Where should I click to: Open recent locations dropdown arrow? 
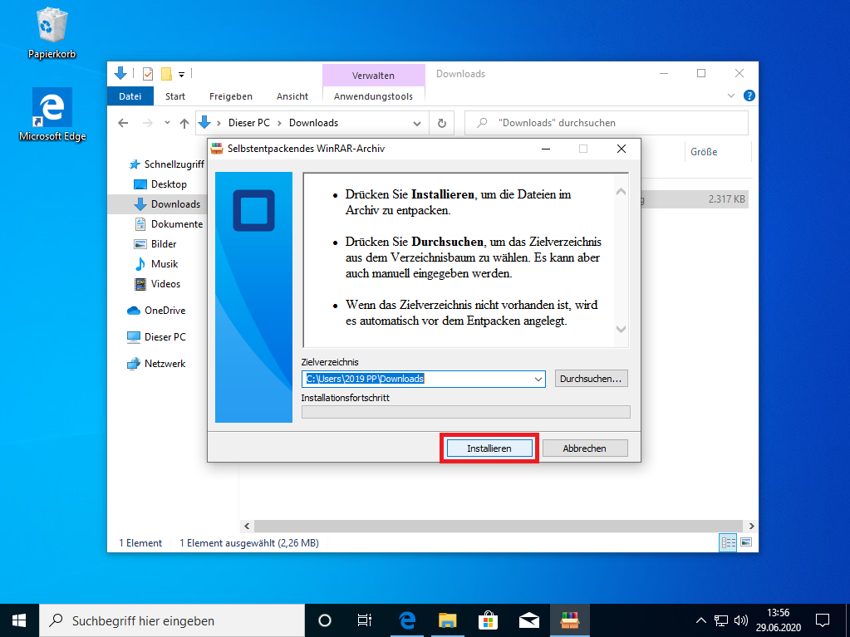pyautogui.click(x=168, y=123)
